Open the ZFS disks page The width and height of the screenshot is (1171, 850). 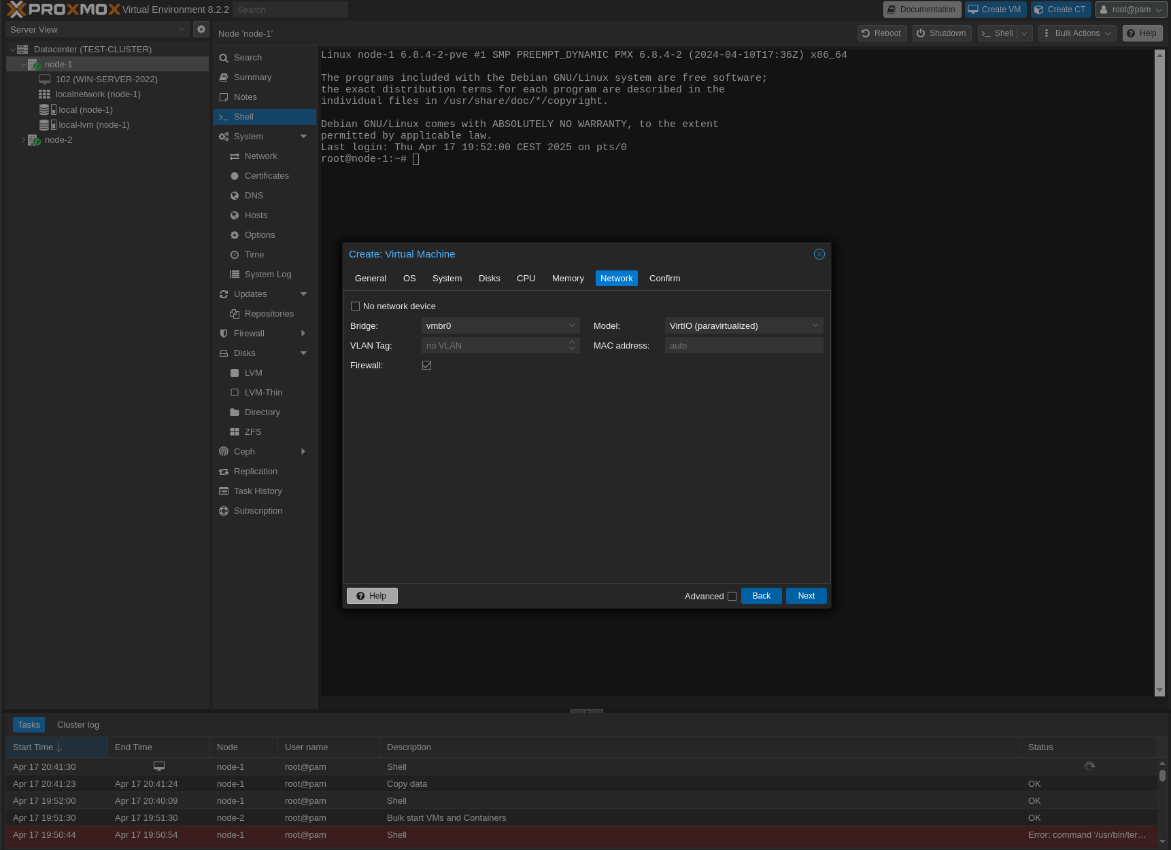click(252, 431)
